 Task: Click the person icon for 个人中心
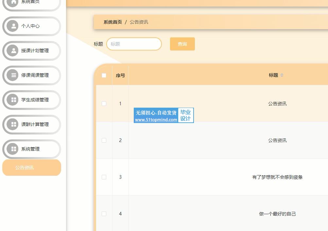[14, 26]
